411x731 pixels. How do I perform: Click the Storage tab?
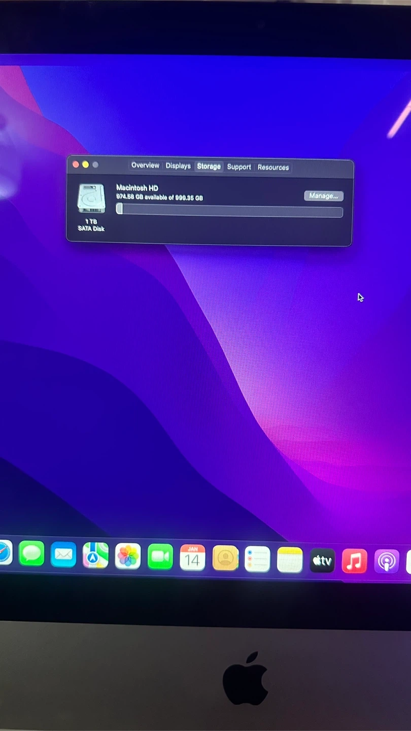(209, 167)
